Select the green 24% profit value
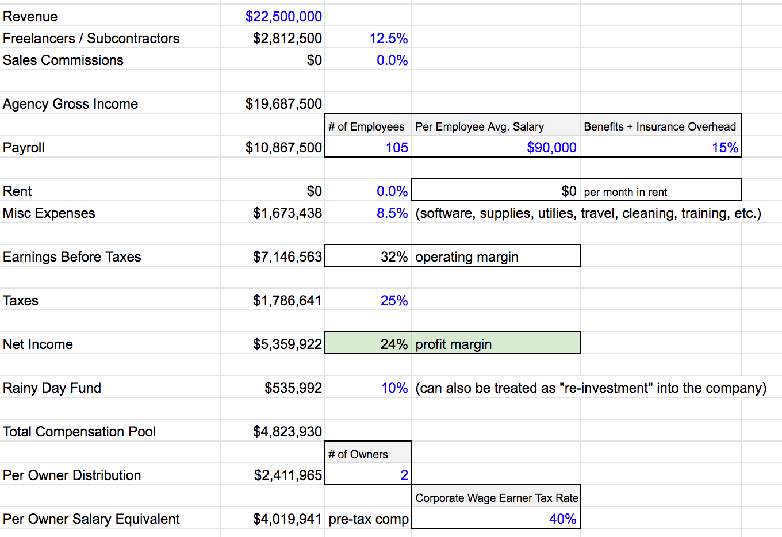 [394, 344]
